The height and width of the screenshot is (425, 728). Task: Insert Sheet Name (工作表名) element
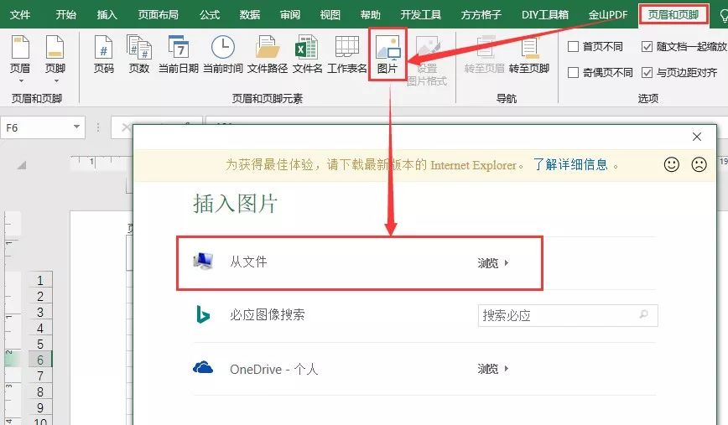click(347, 54)
